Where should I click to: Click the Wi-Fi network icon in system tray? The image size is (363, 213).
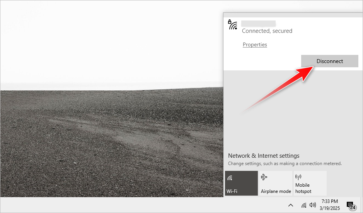pyautogui.click(x=304, y=205)
